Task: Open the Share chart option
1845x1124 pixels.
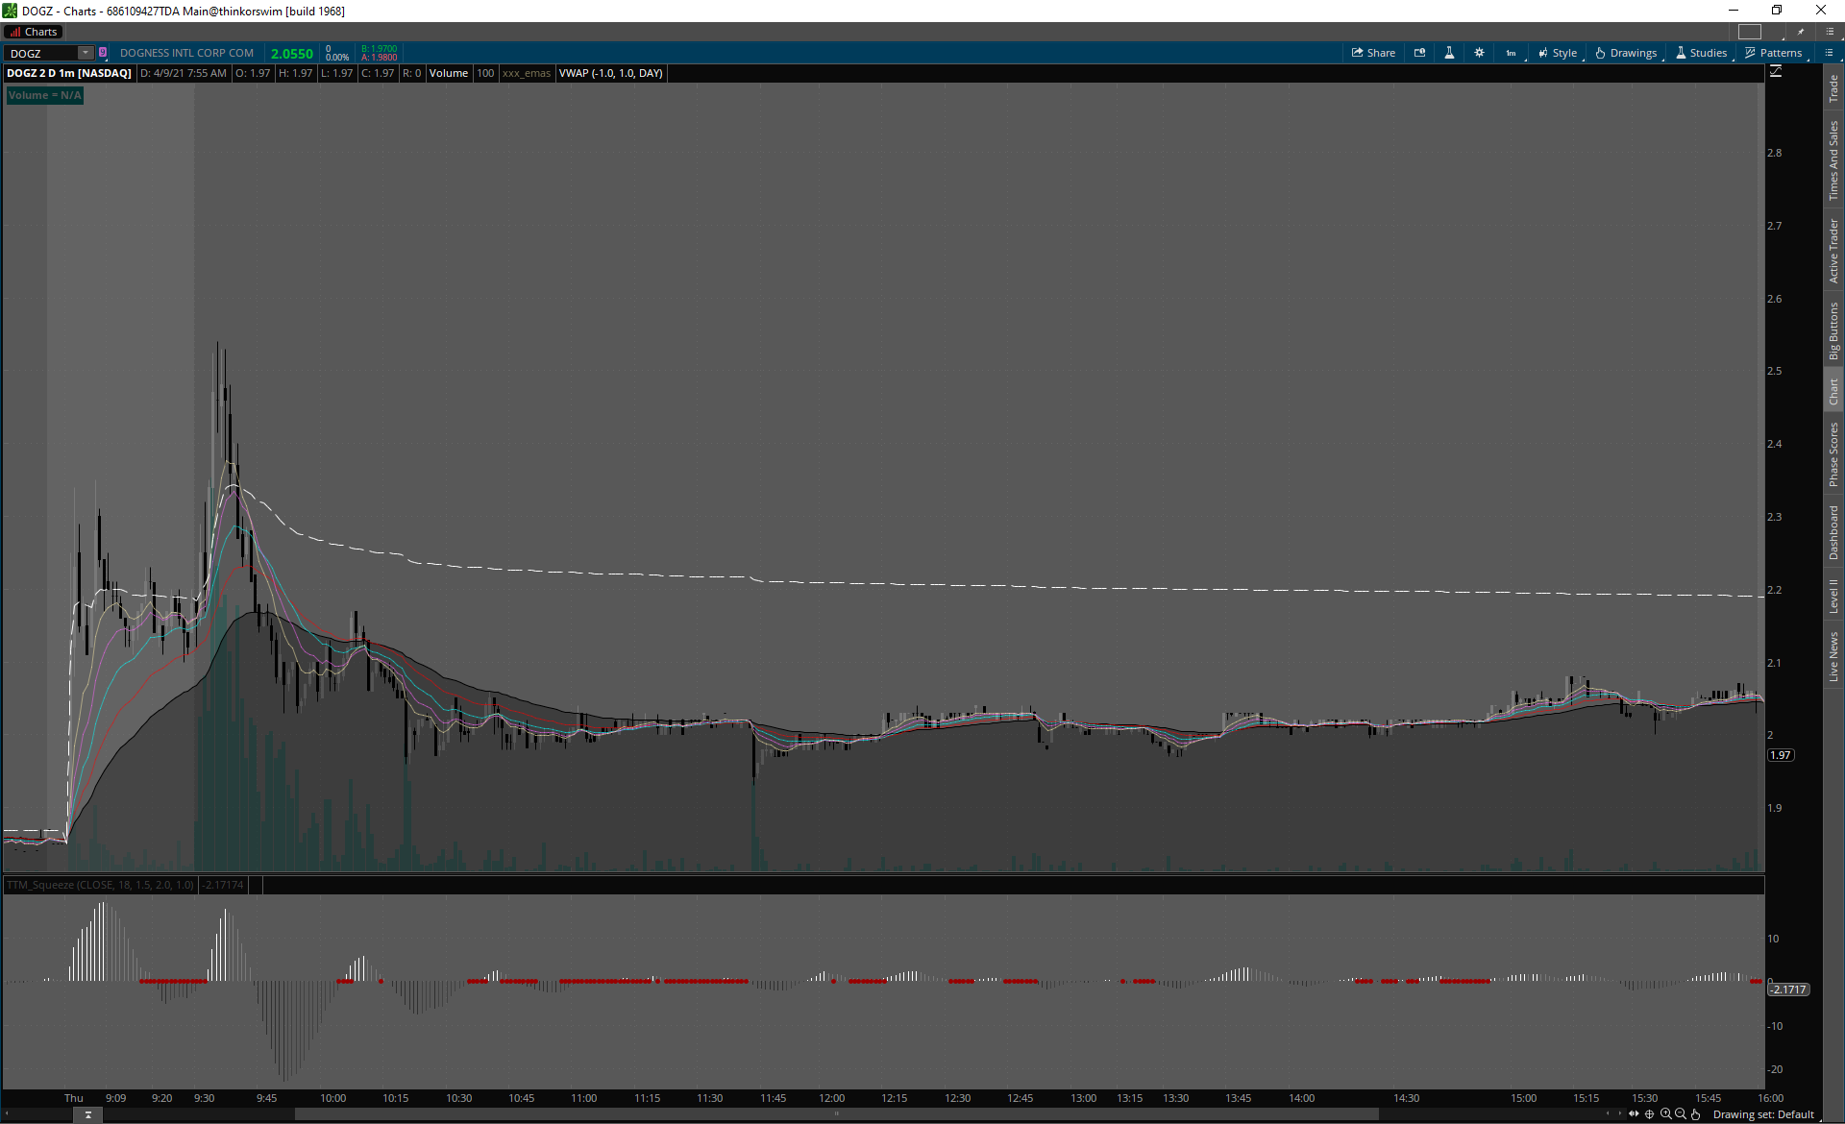Action: (1373, 53)
